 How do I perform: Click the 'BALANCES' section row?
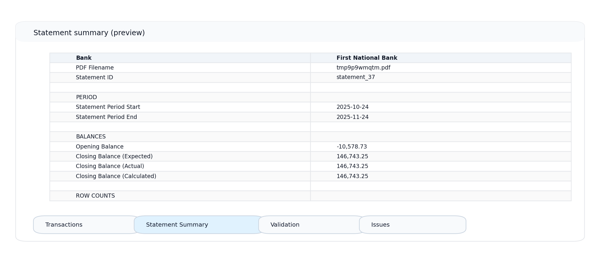(x=311, y=137)
